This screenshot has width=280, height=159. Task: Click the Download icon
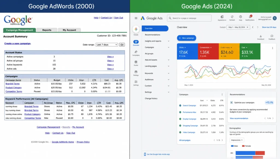pos(261,36)
